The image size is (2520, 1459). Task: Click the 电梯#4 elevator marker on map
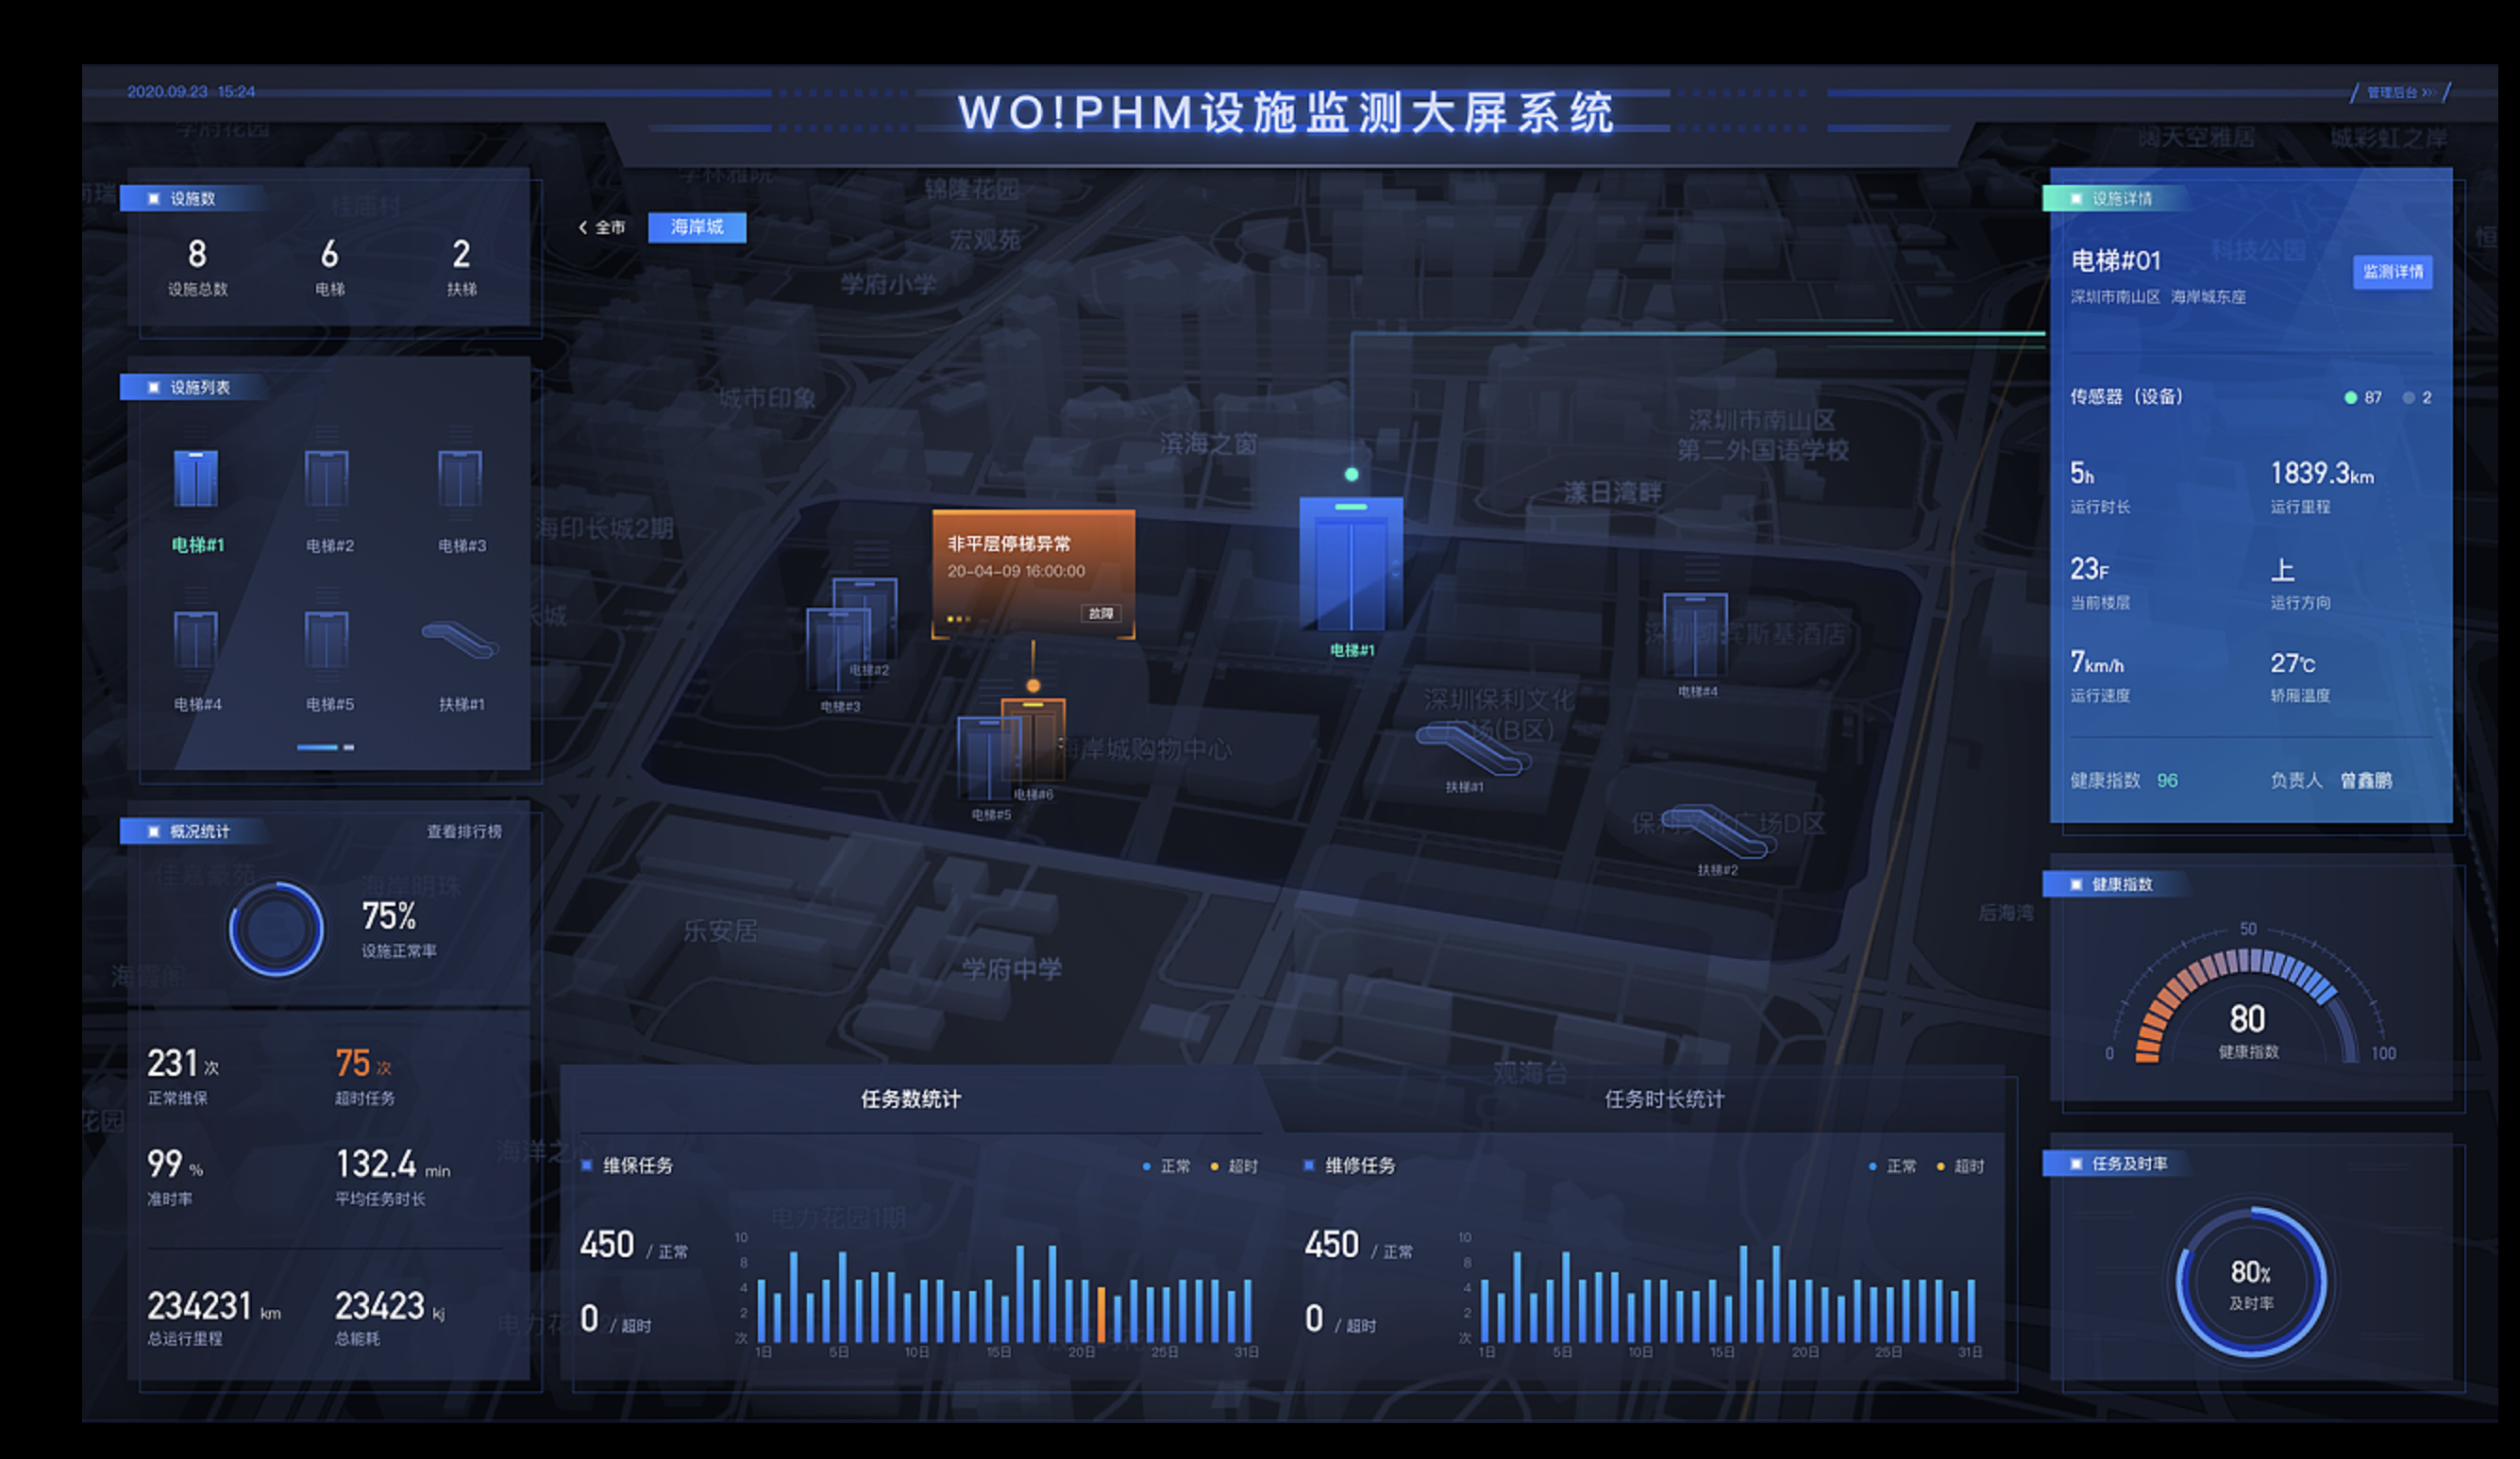(x=1695, y=635)
